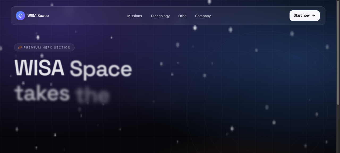Image resolution: width=340 pixels, height=153 pixels.
Task: Go to the Technology section
Action: coord(160,16)
